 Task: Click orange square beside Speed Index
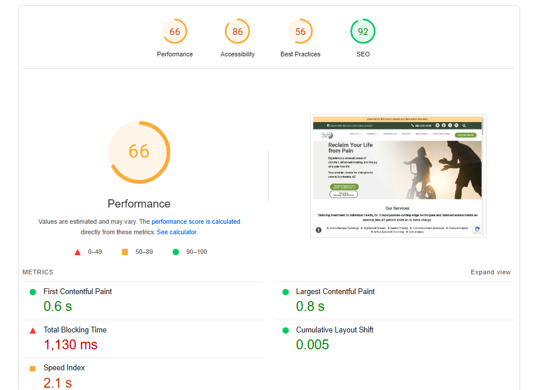tap(33, 368)
